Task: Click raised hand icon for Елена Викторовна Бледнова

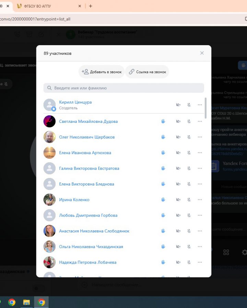Action: tap(163, 184)
